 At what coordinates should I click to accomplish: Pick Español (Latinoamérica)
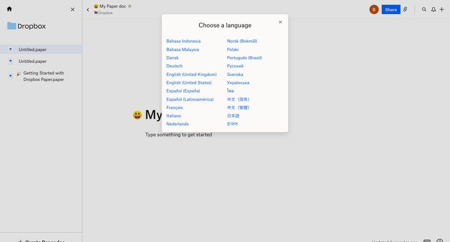[190, 99]
